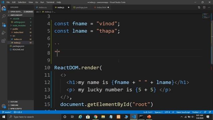213x120 pixels.
Task: Open package.json in the explorer tree
Action: tap(21, 46)
